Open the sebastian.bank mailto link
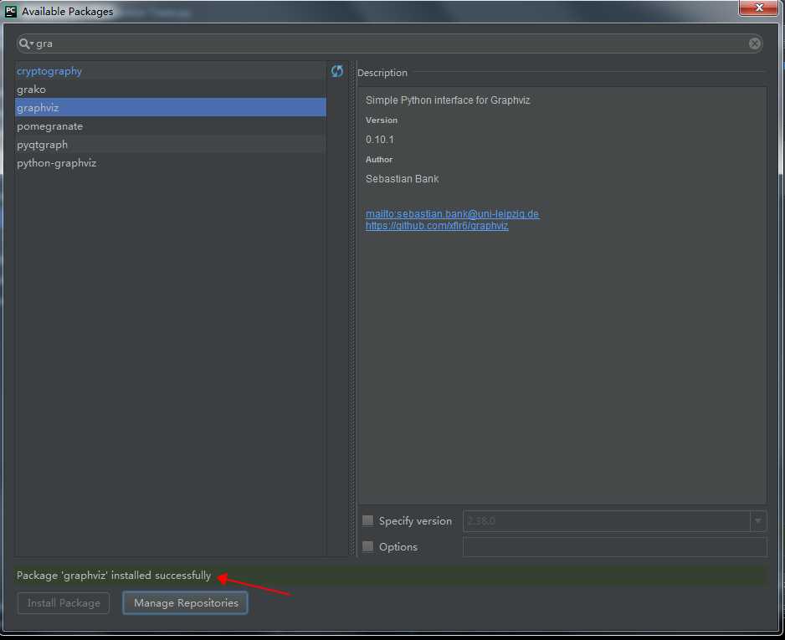Viewport: 785px width, 640px height. coord(452,213)
